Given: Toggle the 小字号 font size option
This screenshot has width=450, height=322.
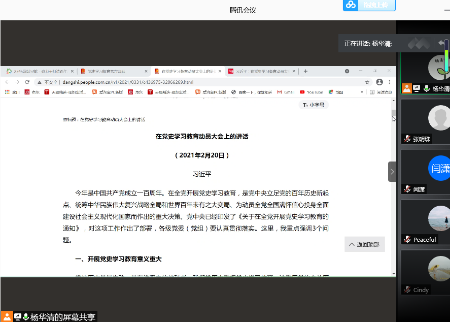Looking at the screenshot, I should (x=314, y=105).
